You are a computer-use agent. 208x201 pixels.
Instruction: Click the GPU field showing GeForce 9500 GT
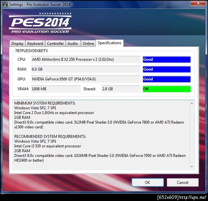click(86, 79)
